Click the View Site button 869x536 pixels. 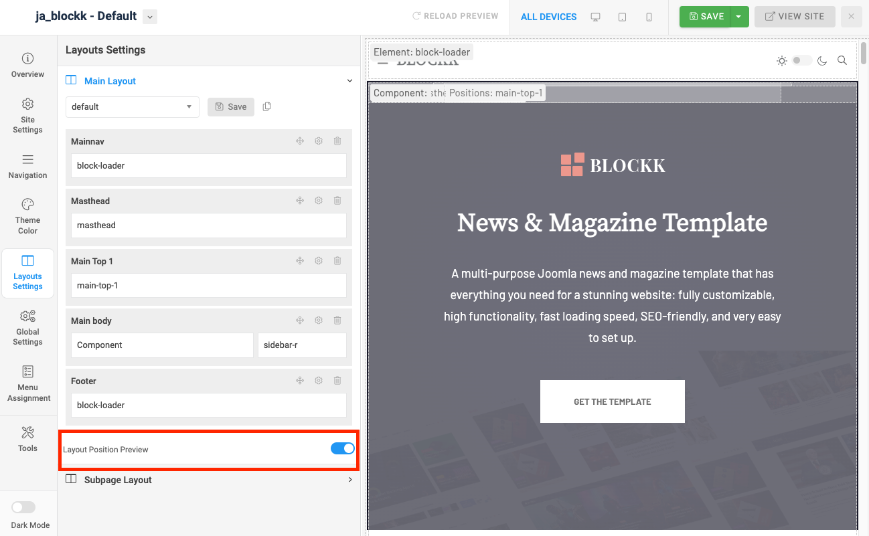(x=794, y=17)
